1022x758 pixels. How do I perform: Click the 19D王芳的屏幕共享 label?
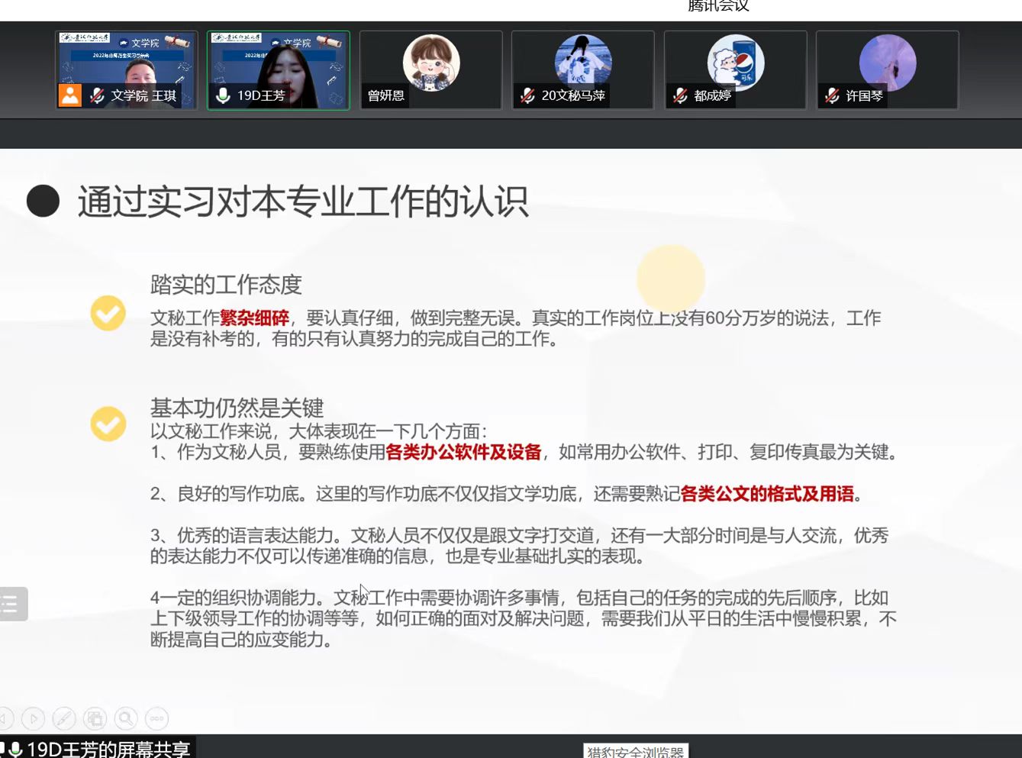tap(108, 749)
